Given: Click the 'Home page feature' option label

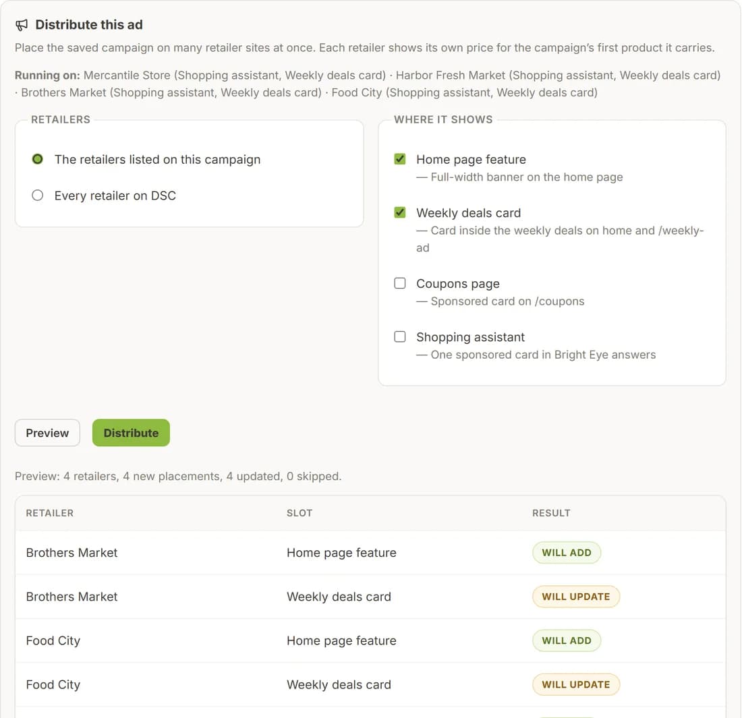Looking at the screenshot, I should [472, 159].
